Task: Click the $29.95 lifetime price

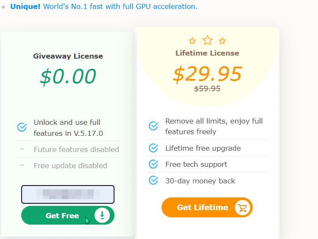Action: (x=207, y=74)
